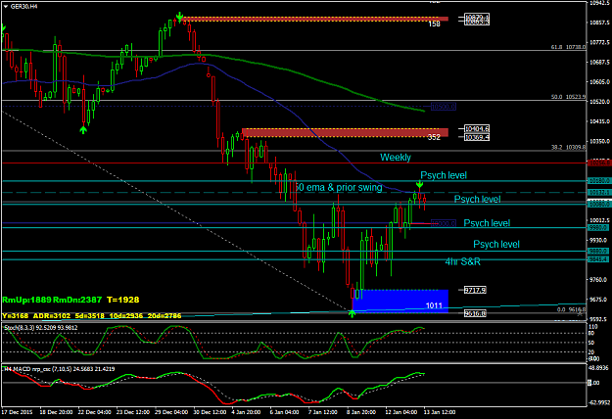Select the green up arrow under the 22 Dec low
This screenshot has height=419, width=612.
(x=83, y=129)
